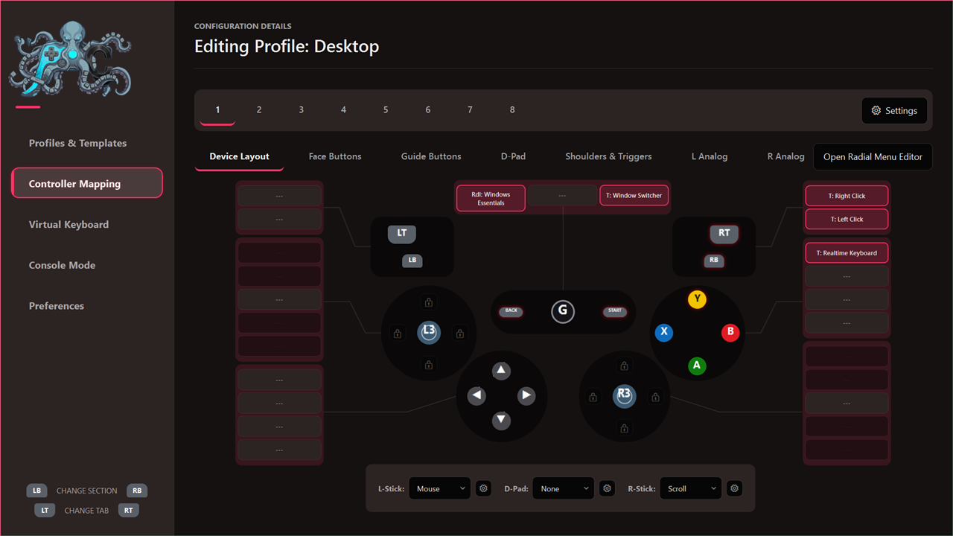
Task: Open Profiles & Templates section
Action: pos(77,143)
